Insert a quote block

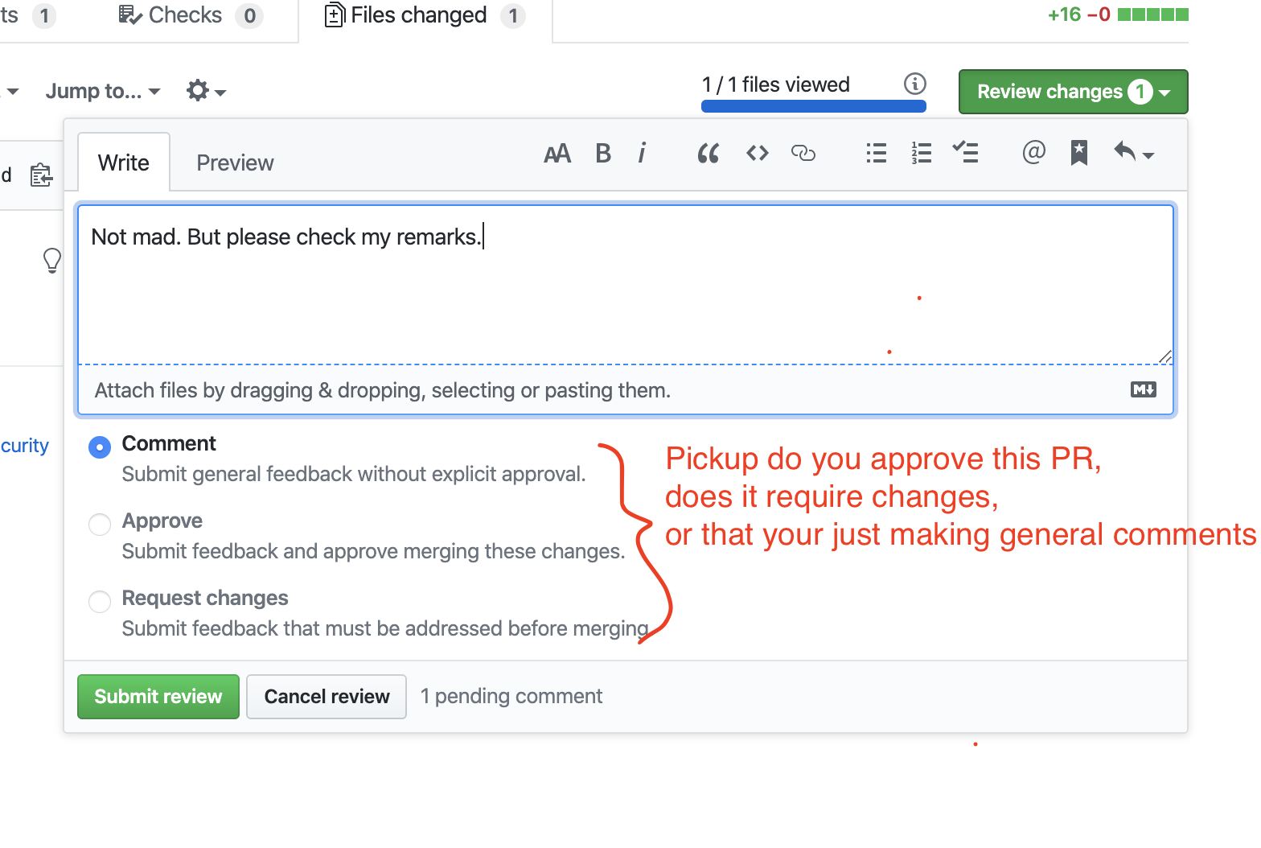tap(708, 153)
